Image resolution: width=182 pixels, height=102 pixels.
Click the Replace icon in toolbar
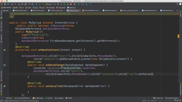[32, 4]
